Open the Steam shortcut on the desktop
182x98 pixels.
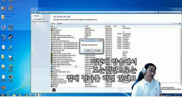11,38
